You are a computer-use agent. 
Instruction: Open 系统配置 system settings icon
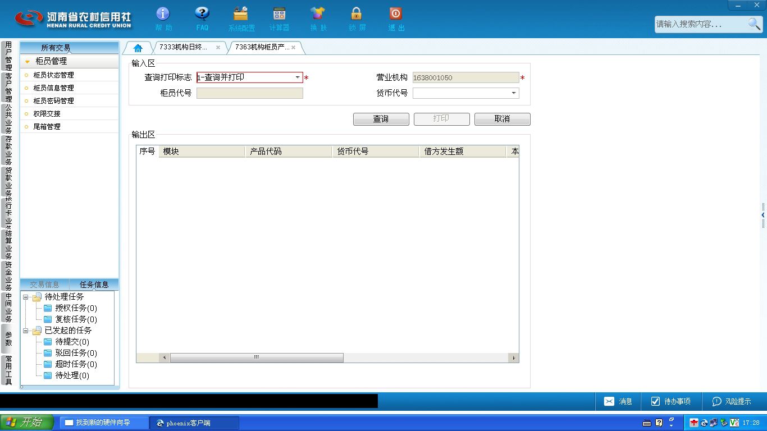tap(241, 13)
